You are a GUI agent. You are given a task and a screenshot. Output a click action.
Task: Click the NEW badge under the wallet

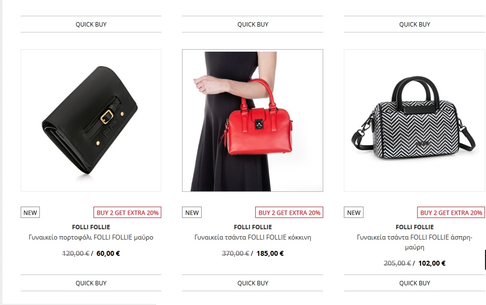point(30,213)
